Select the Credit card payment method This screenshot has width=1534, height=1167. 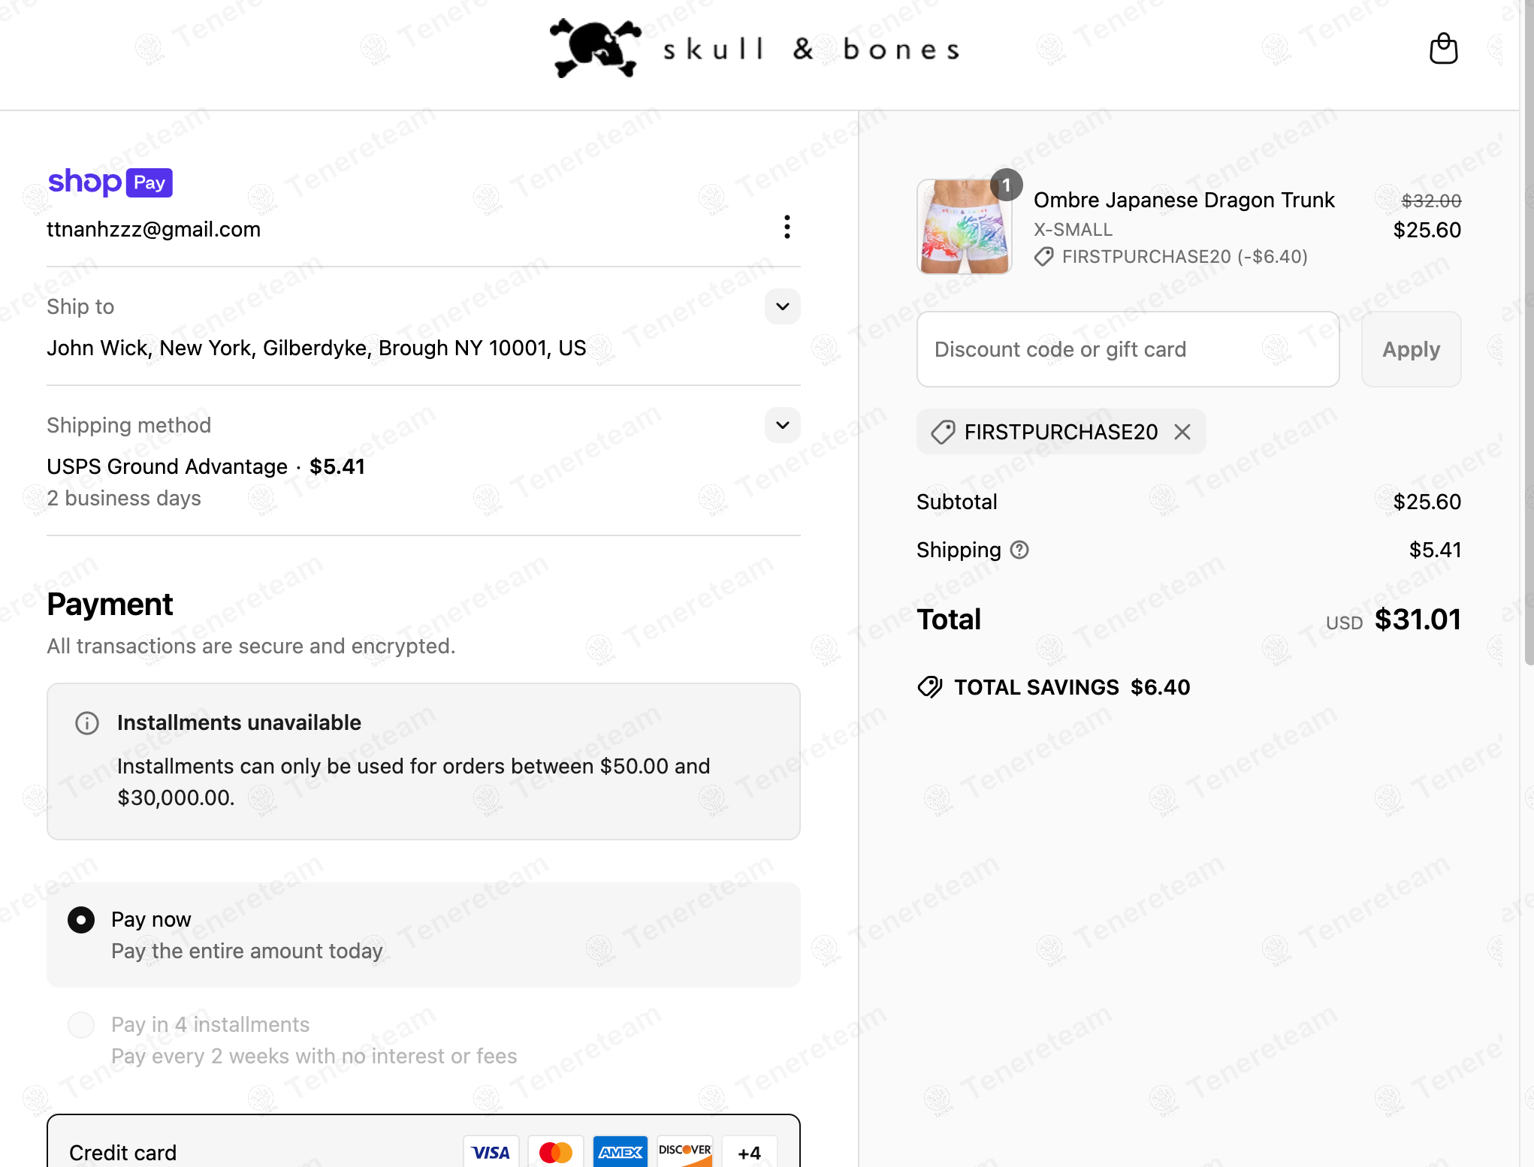tap(123, 1152)
